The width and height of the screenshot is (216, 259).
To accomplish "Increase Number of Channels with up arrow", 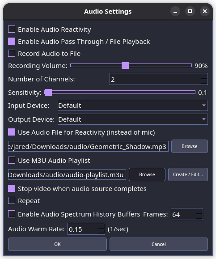I will [204, 76].
